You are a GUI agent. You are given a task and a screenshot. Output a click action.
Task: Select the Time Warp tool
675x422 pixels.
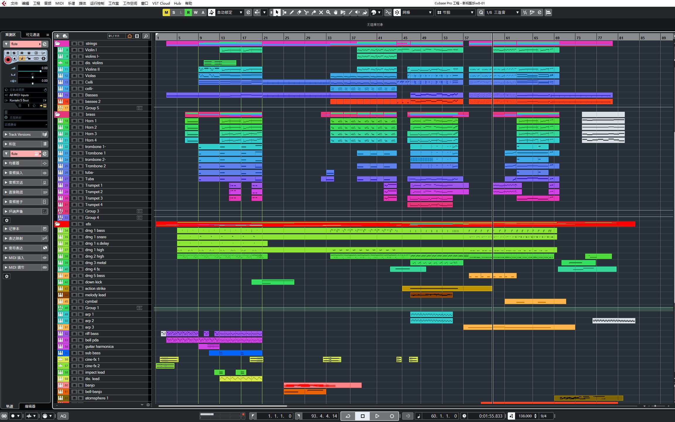343,12
